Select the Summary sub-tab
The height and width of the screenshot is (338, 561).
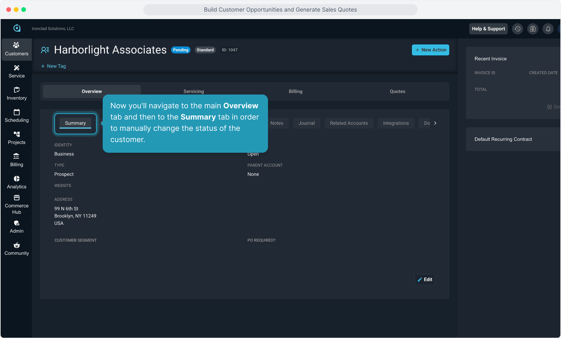pos(75,123)
